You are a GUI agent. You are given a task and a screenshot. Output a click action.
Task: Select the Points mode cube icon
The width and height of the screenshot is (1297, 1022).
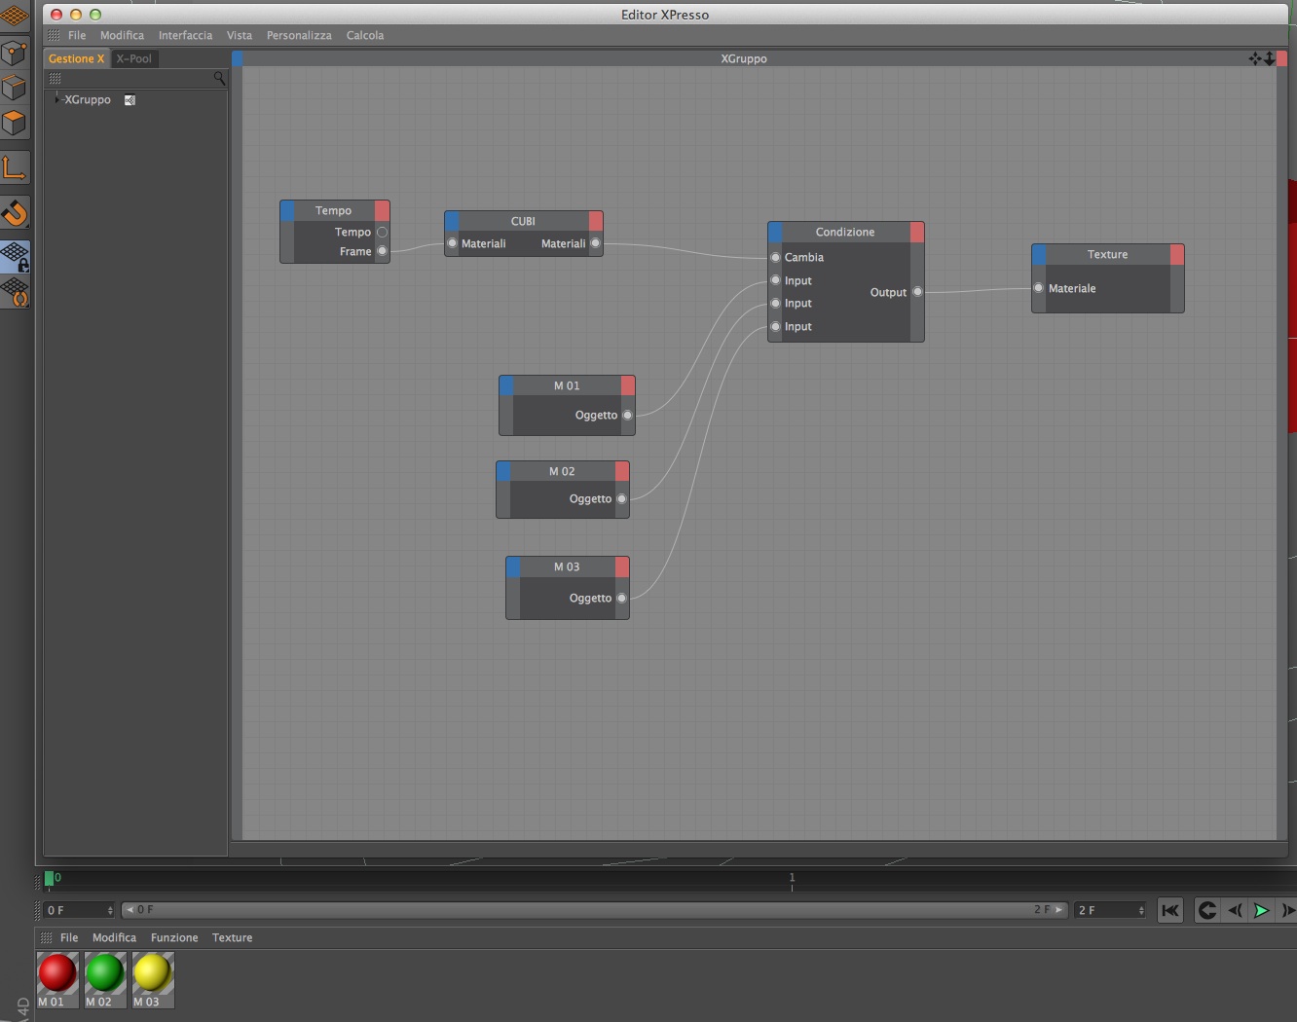click(x=14, y=53)
